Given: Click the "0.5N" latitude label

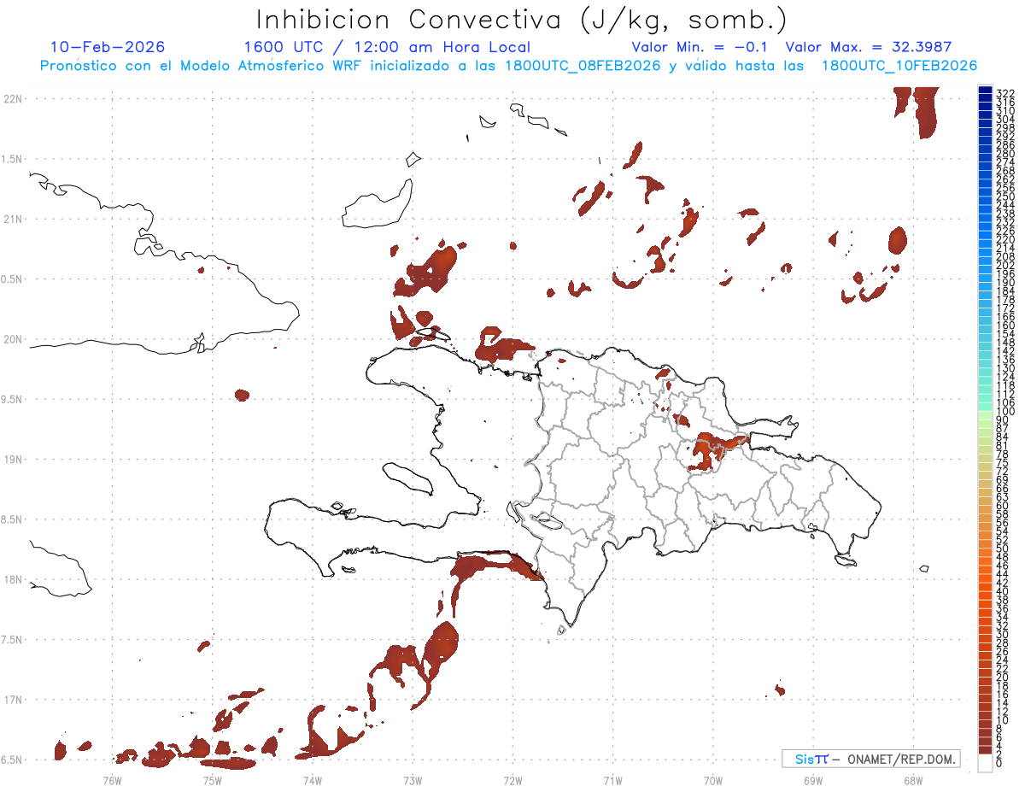Looking at the screenshot, I should point(13,279).
